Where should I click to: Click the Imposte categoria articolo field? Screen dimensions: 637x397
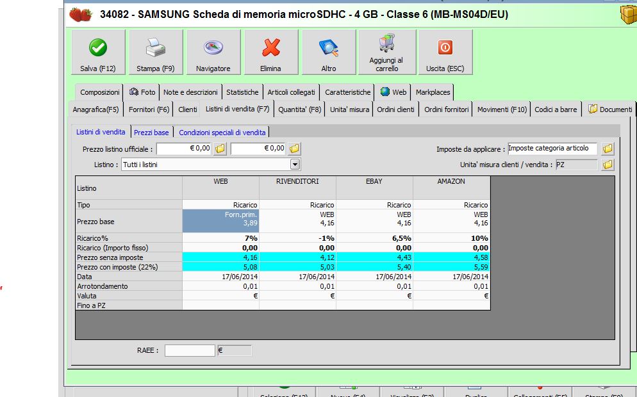point(552,149)
